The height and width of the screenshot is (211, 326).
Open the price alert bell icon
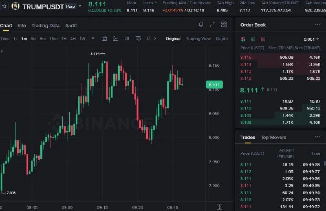tap(201, 24)
